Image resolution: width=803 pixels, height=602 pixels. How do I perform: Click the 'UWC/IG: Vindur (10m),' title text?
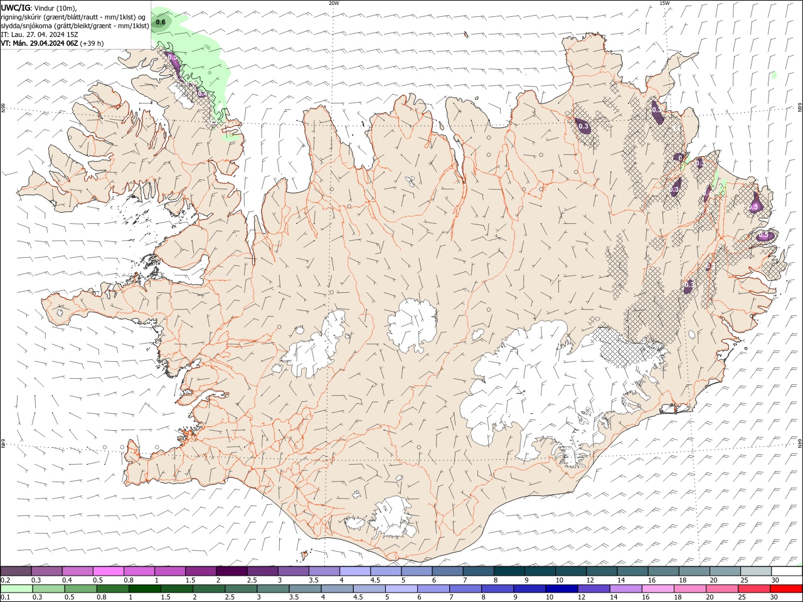point(39,8)
